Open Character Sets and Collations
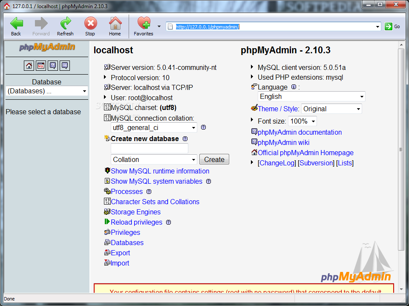The image size is (409, 306). point(155,202)
